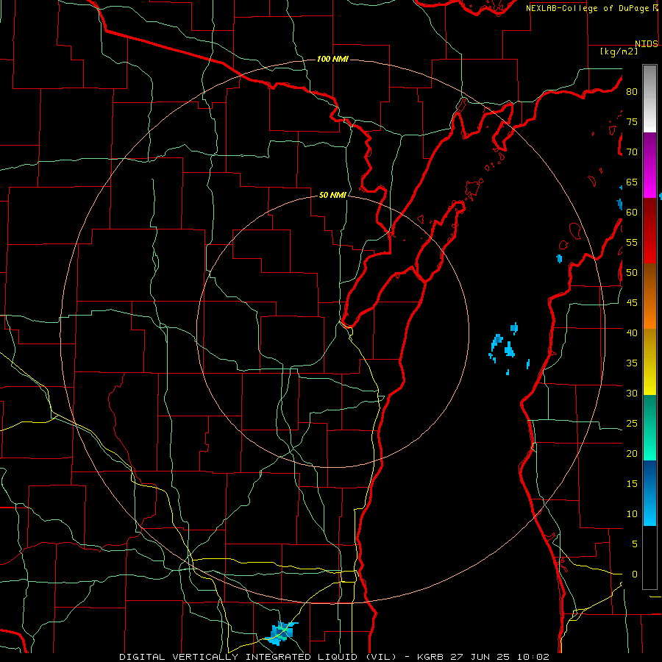662x662 pixels.
Task: Pick the black bottom segment of color bar
Action: pyautogui.click(x=649, y=558)
